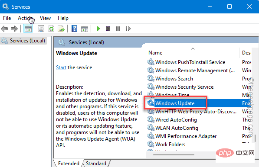
Task: Toggle Show/Hide Action Pane icon
Action: [85, 29]
